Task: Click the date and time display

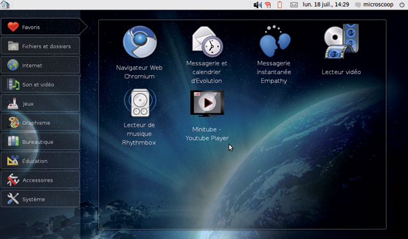Action: point(326,4)
